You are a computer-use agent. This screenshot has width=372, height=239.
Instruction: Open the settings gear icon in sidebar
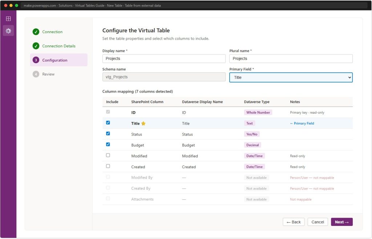pos(8,31)
